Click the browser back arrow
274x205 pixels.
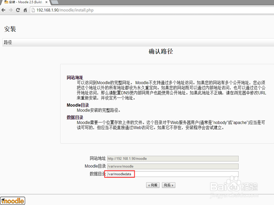tap(3, 10)
